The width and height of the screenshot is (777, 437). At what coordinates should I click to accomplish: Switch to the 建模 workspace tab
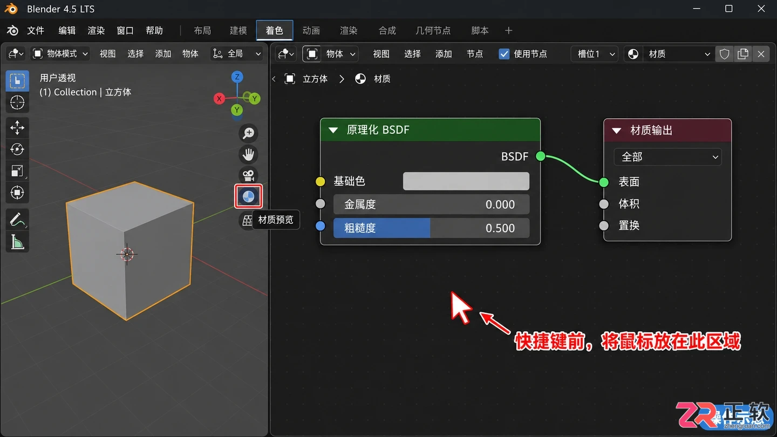[238, 30]
